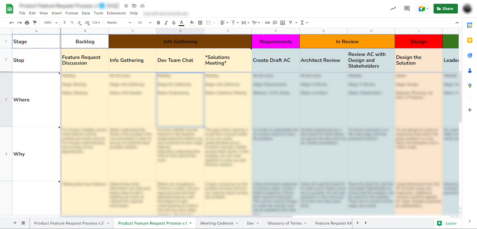Open the font size dropdown
The image size is (477, 229).
[x=145, y=23]
